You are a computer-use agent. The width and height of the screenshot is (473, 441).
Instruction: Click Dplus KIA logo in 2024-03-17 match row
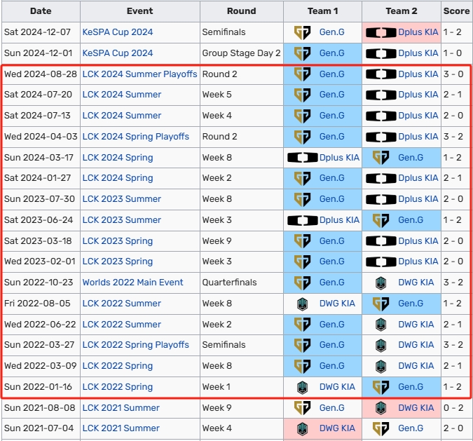[302, 158]
